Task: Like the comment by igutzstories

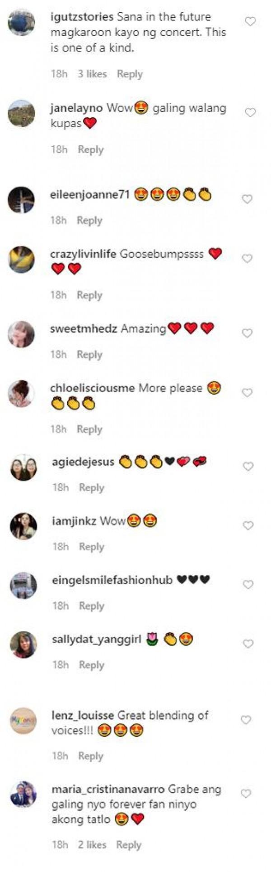Action: (250, 21)
